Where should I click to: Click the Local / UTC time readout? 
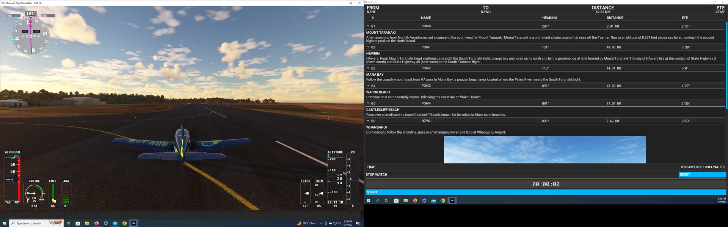pos(703,167)
